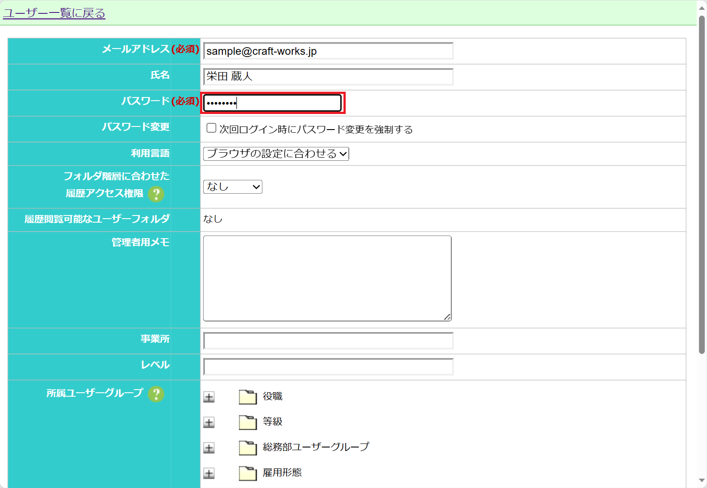Select the 役職 group label
The width and height of the screenshot is (707, 488).
click(x=273, y=396)
